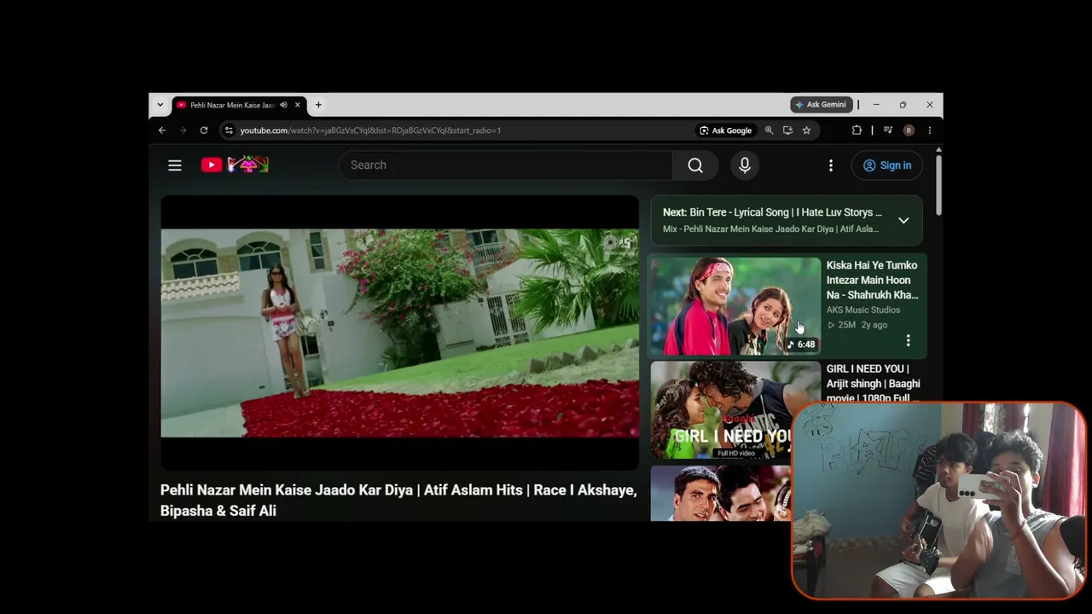Open the third suggested video thumbnail
This screenshot has width=1092, height=614.
[x=721, y=493]
